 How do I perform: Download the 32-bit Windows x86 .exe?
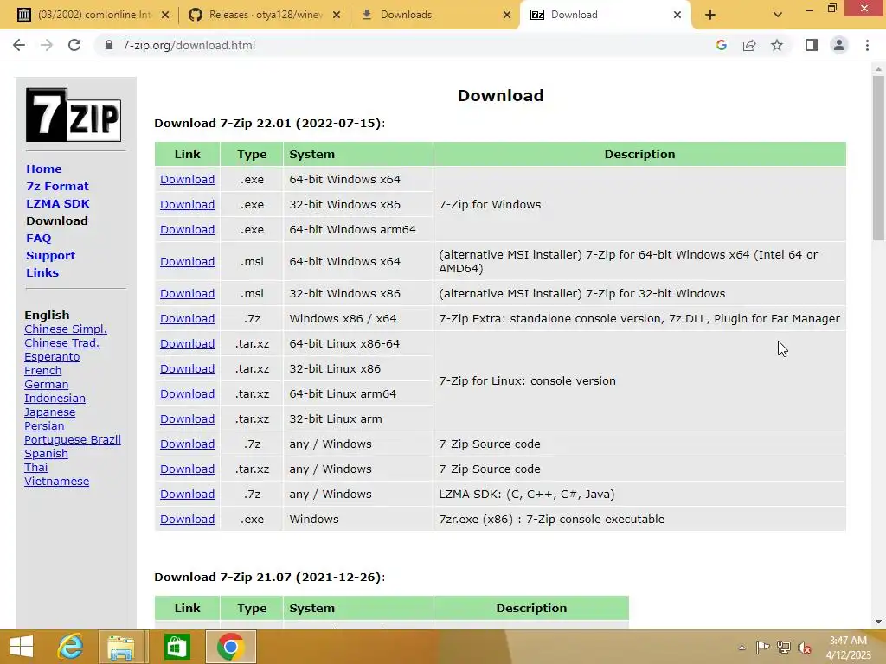tap(187, 204)
